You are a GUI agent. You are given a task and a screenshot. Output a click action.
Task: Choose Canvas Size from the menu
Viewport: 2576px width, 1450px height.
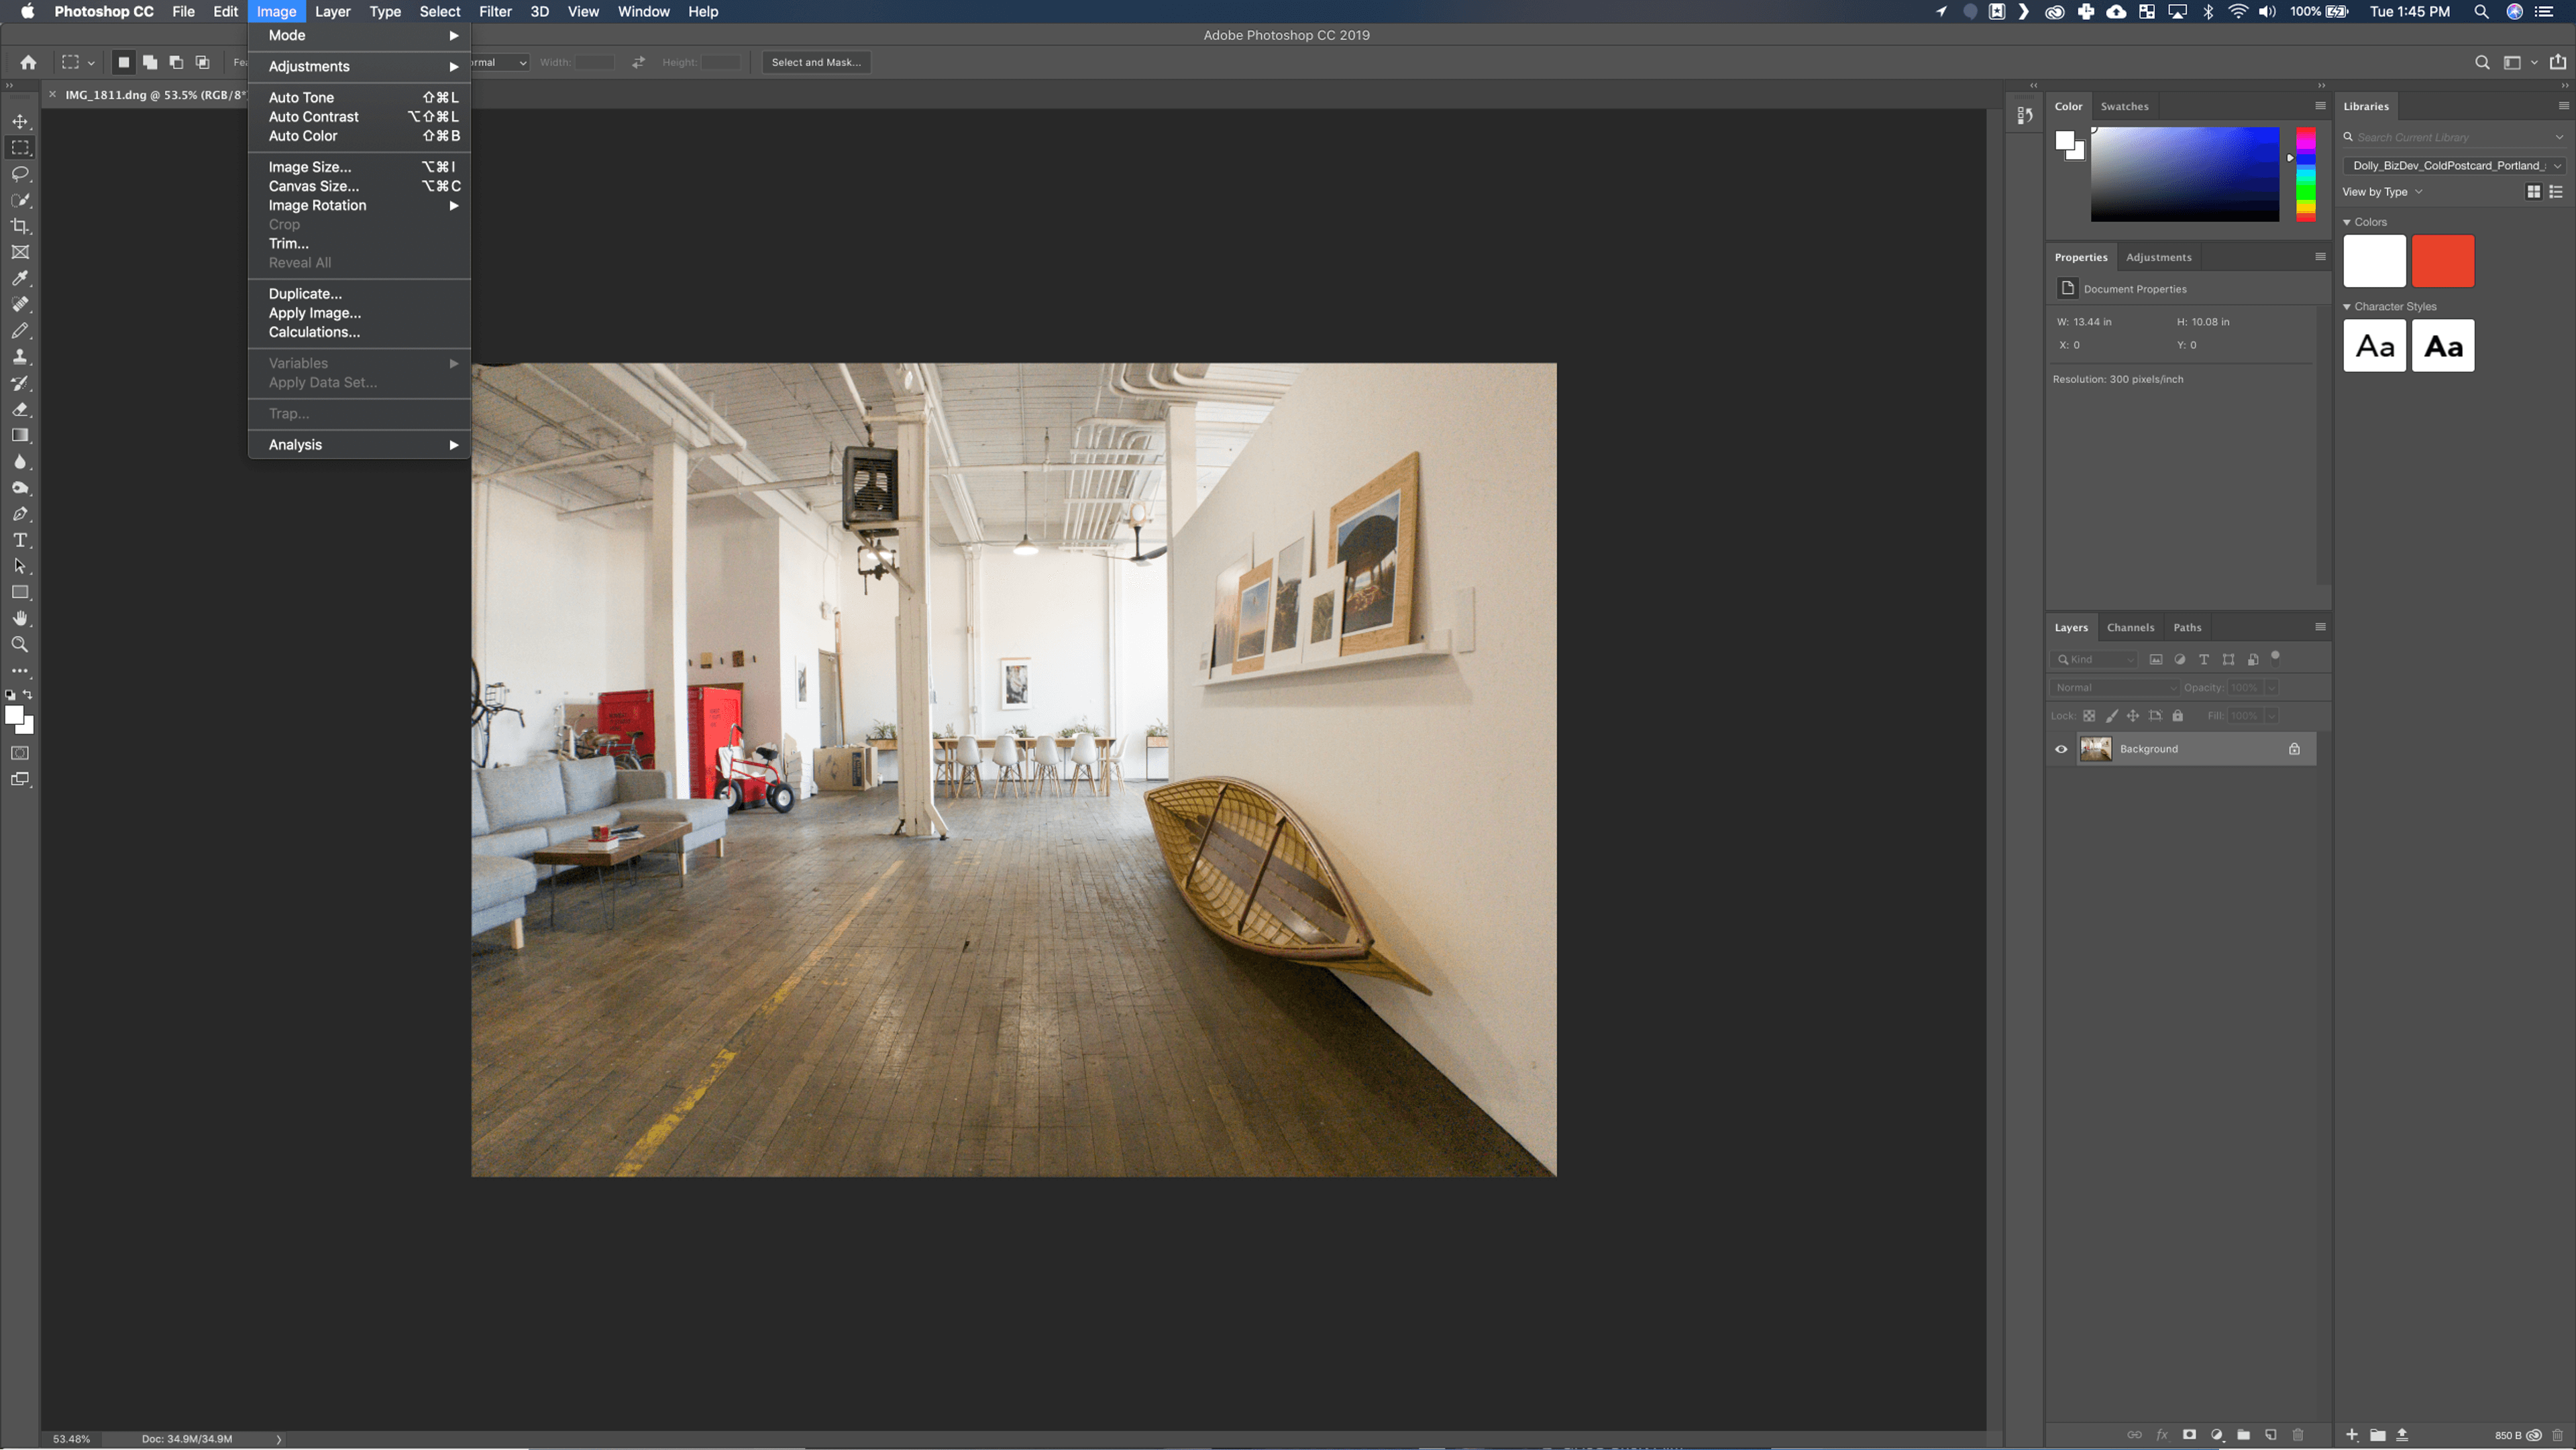[359, 186]
